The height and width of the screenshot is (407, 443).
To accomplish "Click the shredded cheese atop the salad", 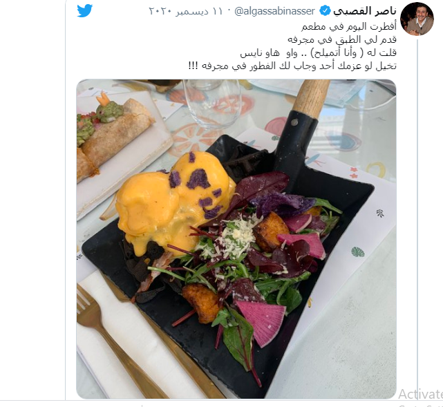I will coord(237,236).
